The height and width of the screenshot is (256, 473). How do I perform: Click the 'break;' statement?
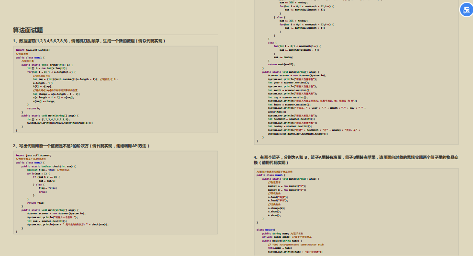pyautogui.click(x=43, y=192)
